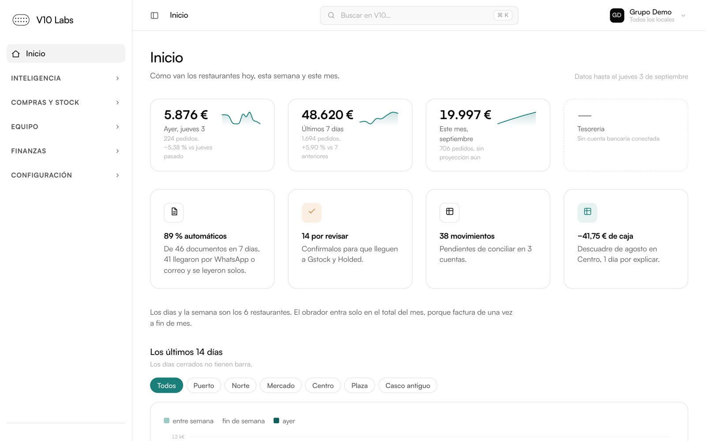Toggle the sidebar panel icon
The height and width of the screenshot is (441, 706).
click(x=154, y=15)
